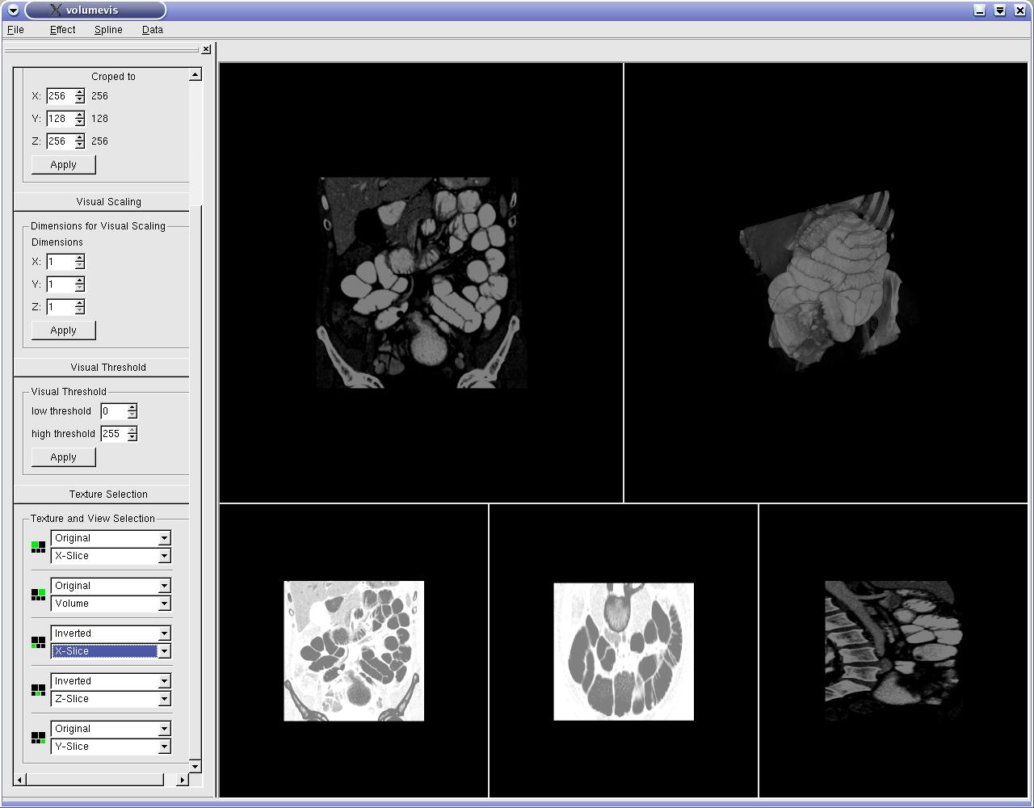Click the inverted Z-Slice axial view

click(624, 650)
